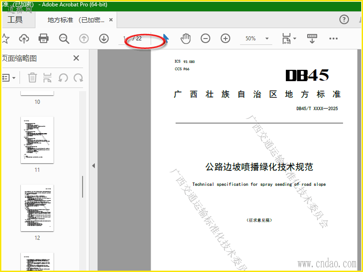Click the text DB45/T XXXX—2025

(317, 108)
